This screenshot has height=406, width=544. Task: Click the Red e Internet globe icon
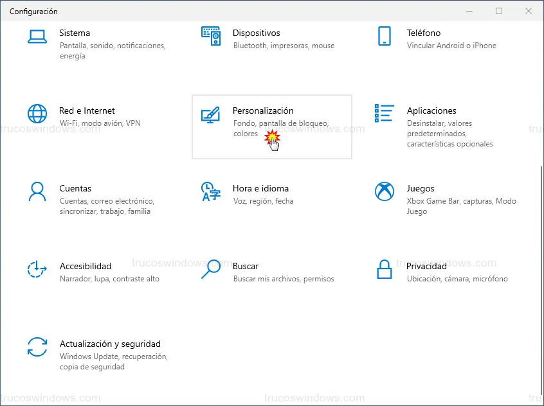(x=37, y=114)
